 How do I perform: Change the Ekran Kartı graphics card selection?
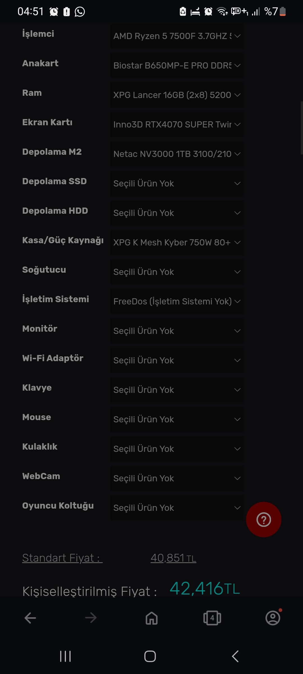point(177,124)
